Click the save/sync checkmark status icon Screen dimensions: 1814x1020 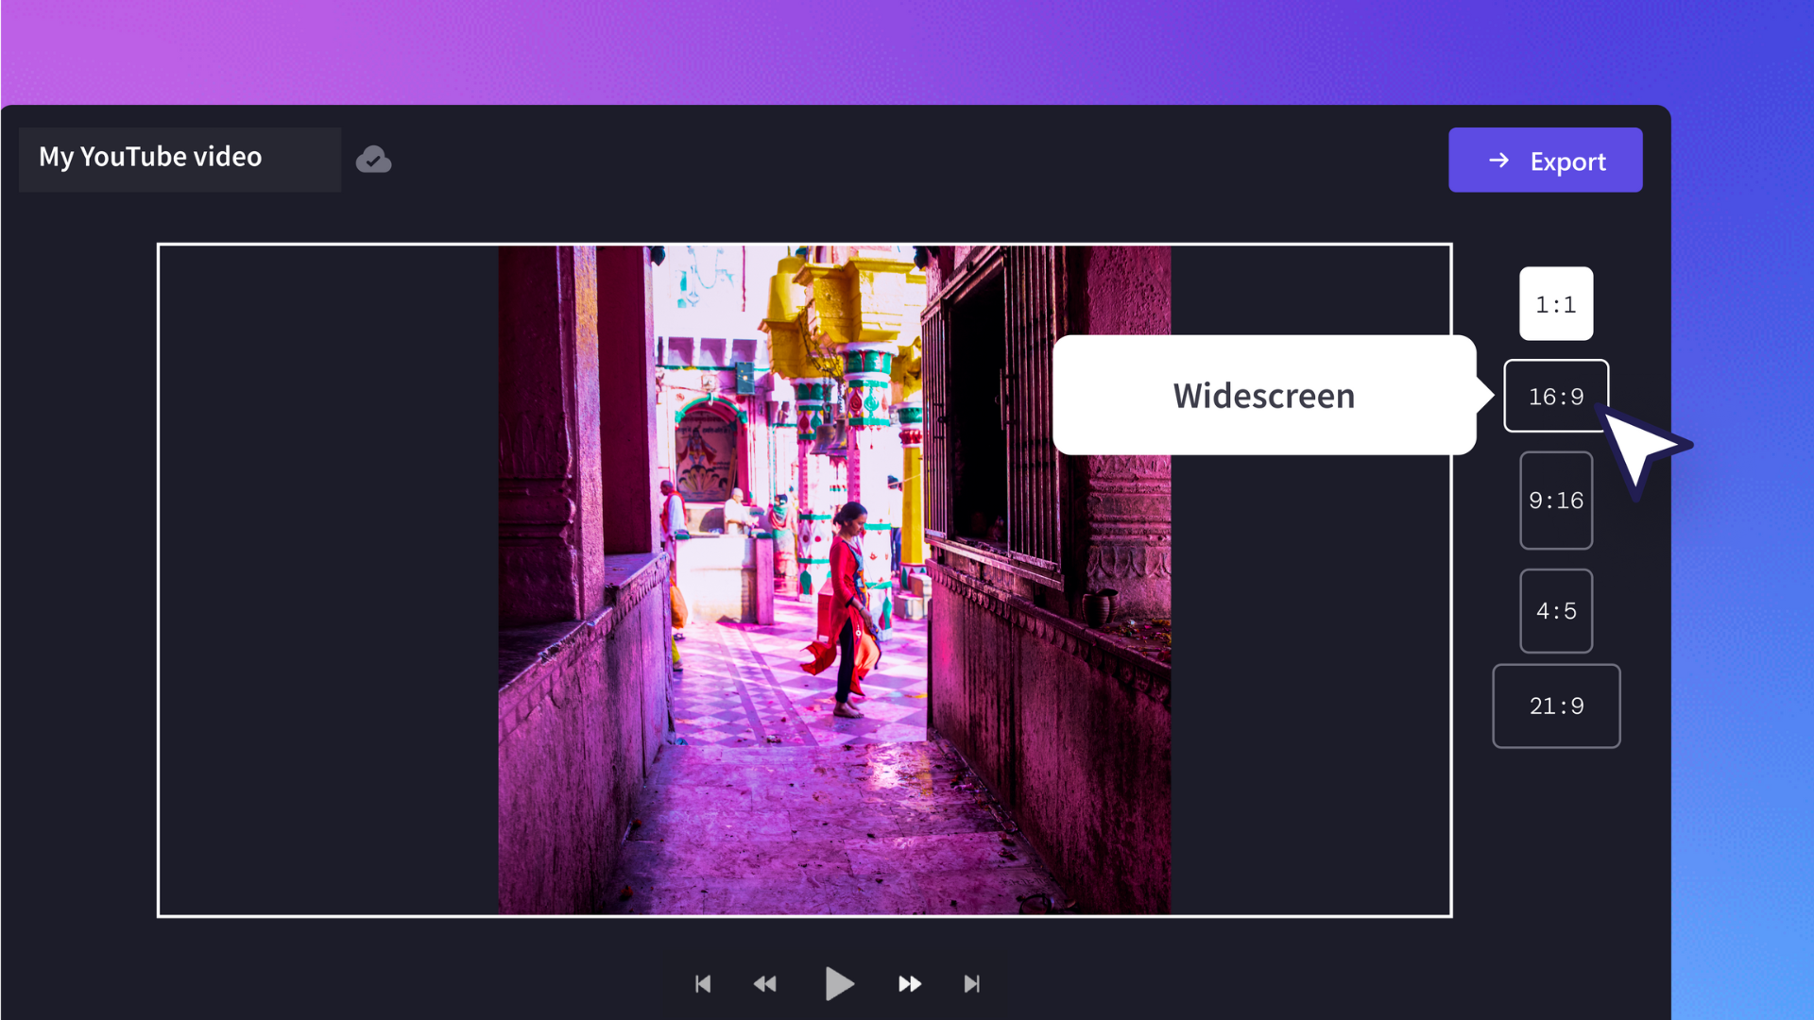coord(372,160)
